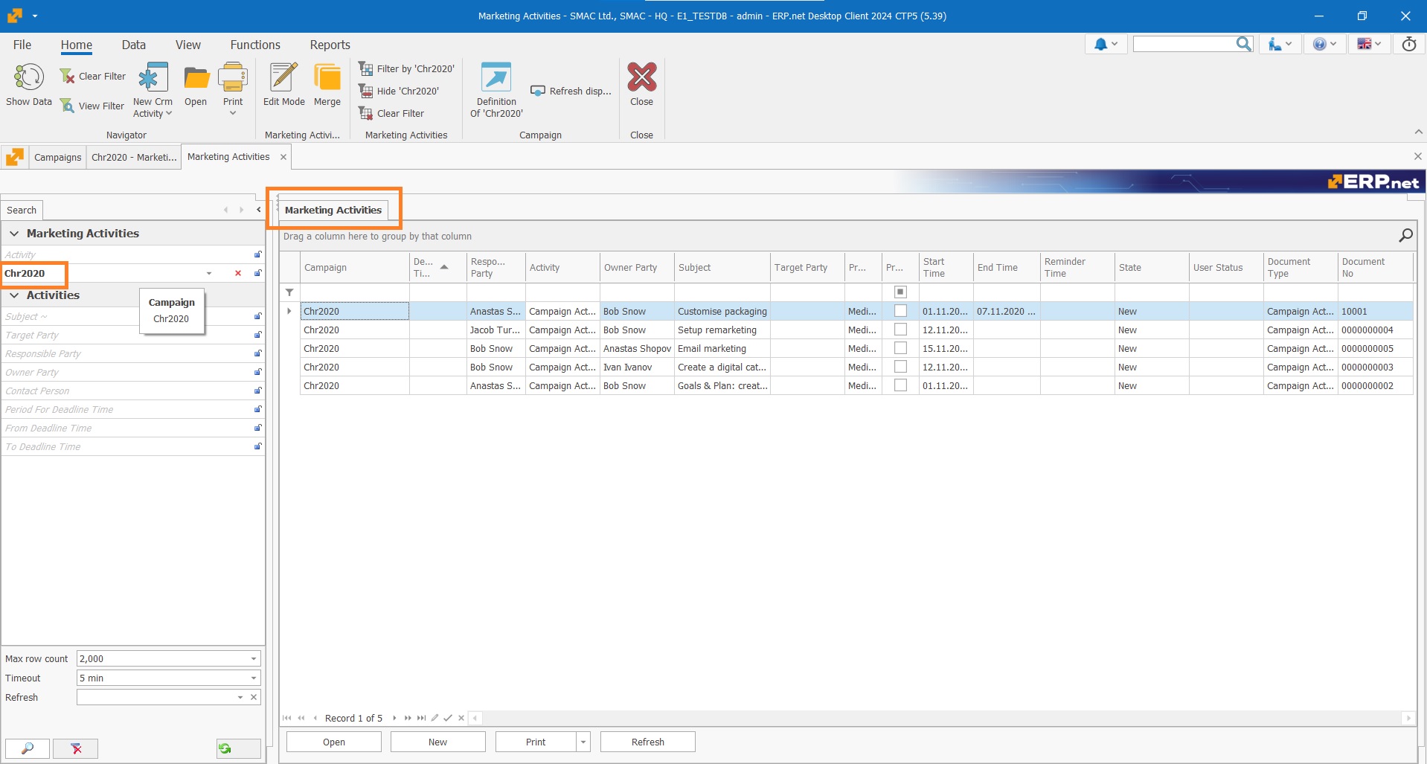Collapse left search panel arrow
This screenshot has height=764, width=1427.
(x=258, y=210)
